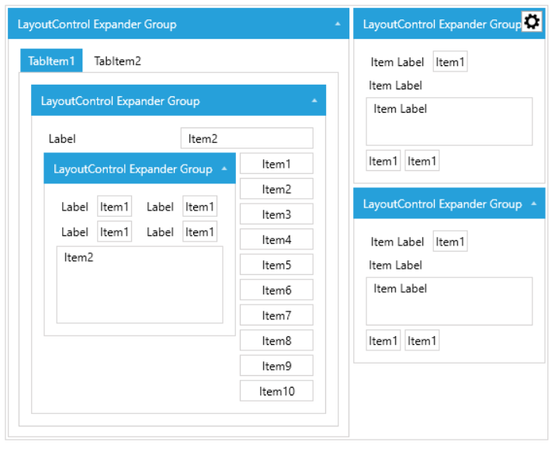The height and width of the screenshot is (449, 555).
Task: Click the Item8 button
Action: tap(276, 340)
